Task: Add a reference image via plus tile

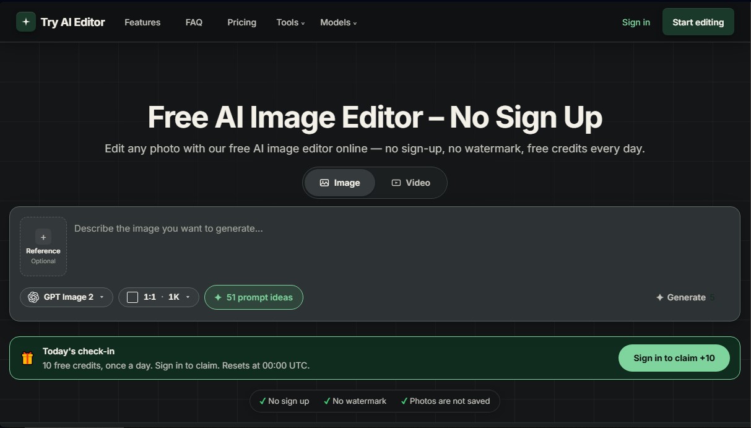Action: 43,247
